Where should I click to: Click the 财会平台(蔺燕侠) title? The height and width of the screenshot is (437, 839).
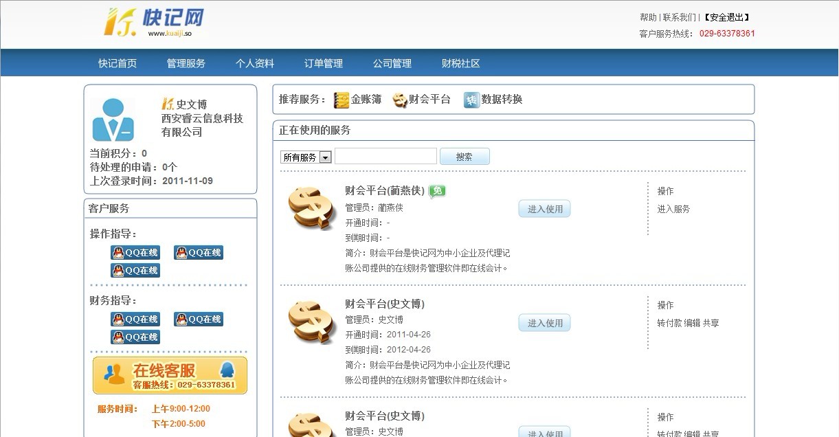pos(385,190)
